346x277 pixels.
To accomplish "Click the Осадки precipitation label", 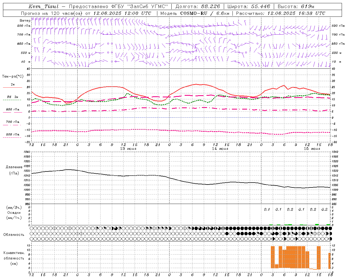I will [14, 213].
